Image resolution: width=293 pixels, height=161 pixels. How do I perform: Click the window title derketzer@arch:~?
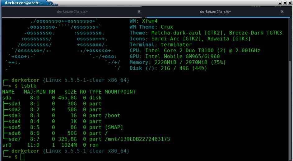(x=24, y=3)
